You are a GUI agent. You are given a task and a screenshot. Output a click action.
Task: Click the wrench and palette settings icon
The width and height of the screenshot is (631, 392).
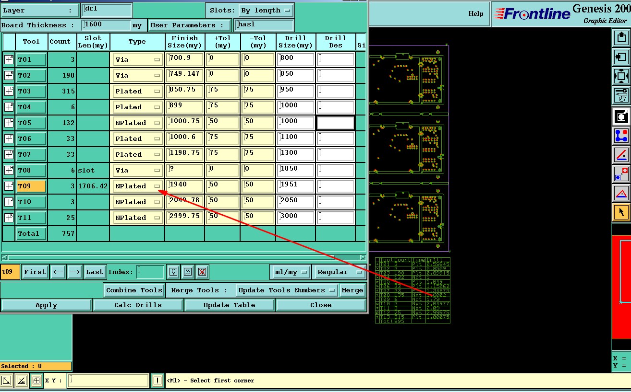pos(621,95)
